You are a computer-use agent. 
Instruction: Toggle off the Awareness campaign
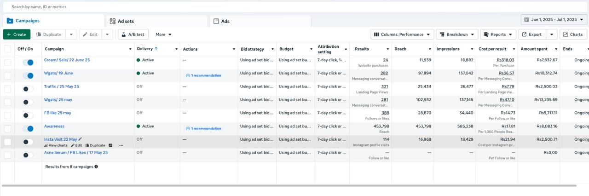(28, 129)
